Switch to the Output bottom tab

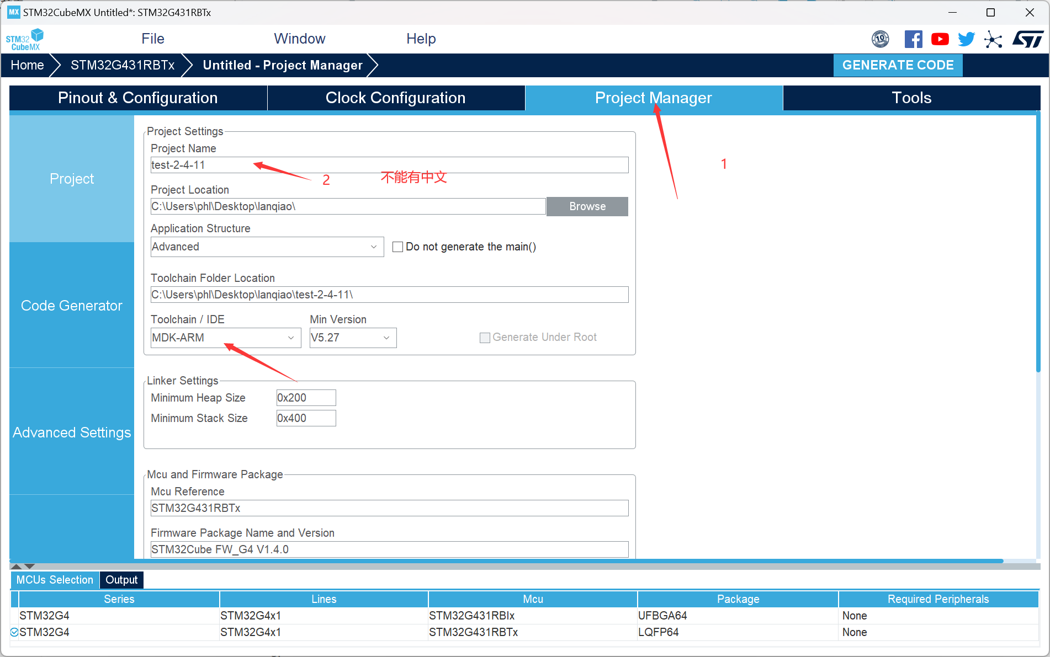121,580
